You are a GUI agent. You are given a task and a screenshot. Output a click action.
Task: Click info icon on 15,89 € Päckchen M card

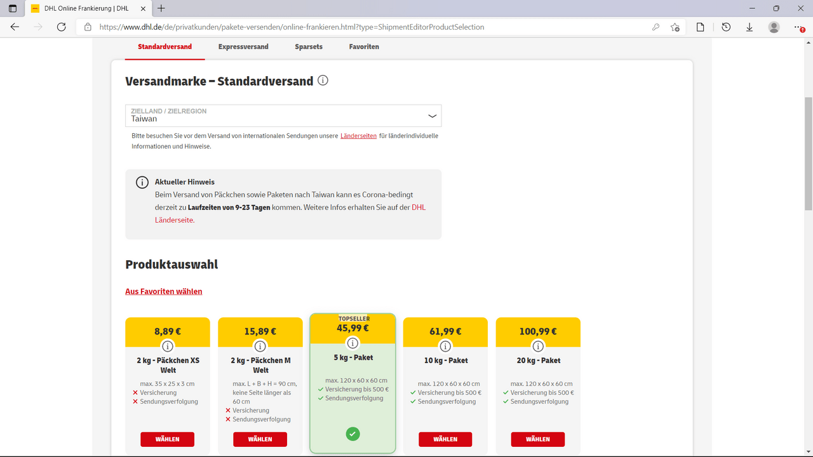pyautogui.click(x=260, y=346)
